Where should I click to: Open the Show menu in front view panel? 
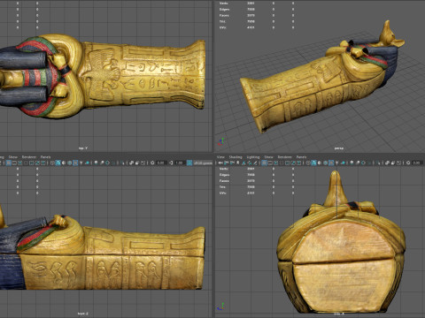pos(12,157)
